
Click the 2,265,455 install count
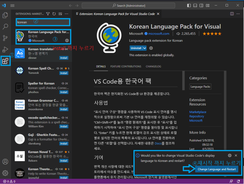[186, 34]
